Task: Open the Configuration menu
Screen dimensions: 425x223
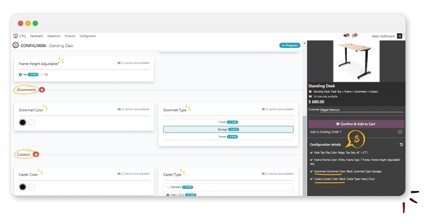Action: (88, 36)
